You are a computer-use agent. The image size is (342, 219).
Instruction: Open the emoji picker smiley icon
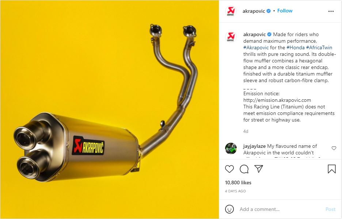pyautogui.click(x=229, y=209)
